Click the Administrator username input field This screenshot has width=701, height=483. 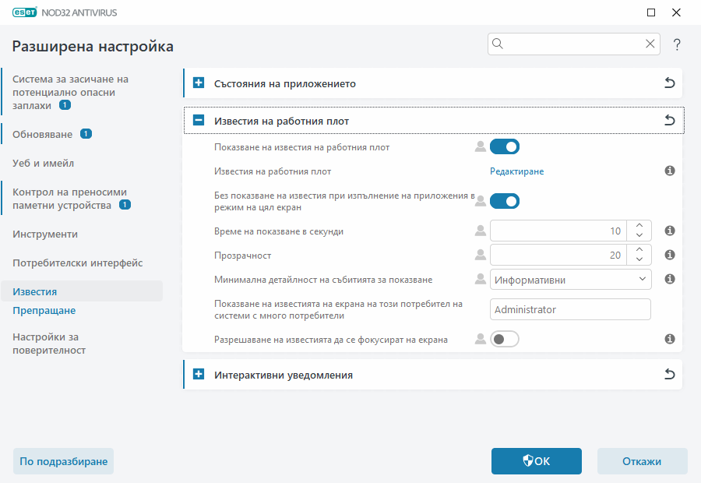click(570, 309)
